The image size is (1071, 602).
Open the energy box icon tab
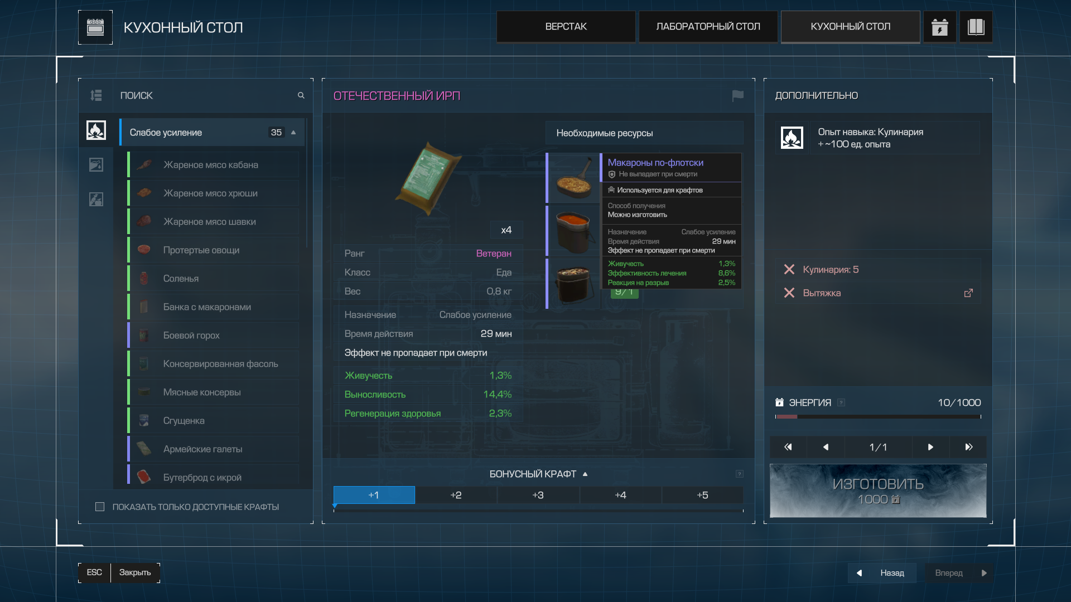[940, 27]
